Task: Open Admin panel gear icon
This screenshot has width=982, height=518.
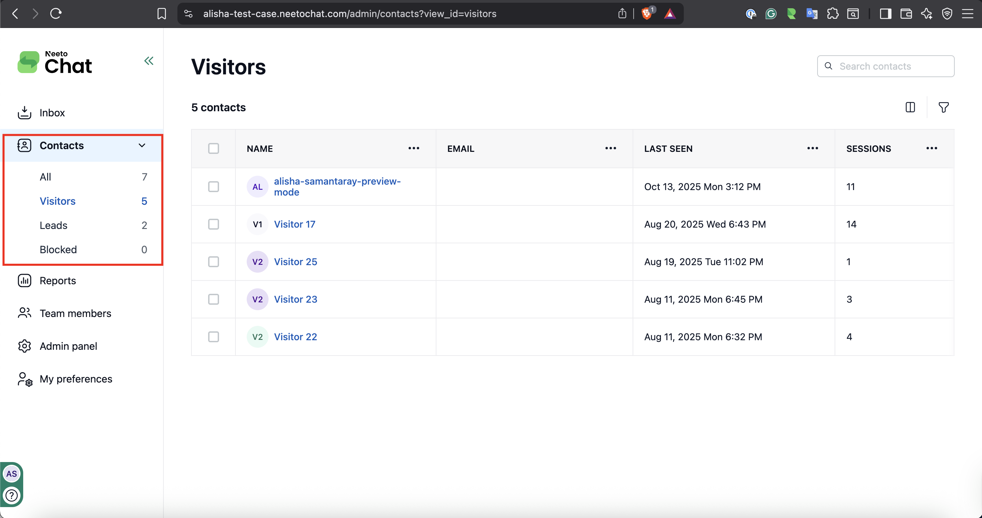Action: point(25,346)
